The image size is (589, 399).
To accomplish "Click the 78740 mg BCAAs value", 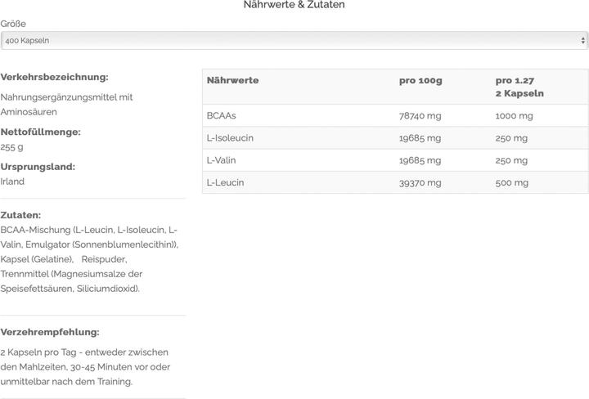I will [x=420, y=116].
